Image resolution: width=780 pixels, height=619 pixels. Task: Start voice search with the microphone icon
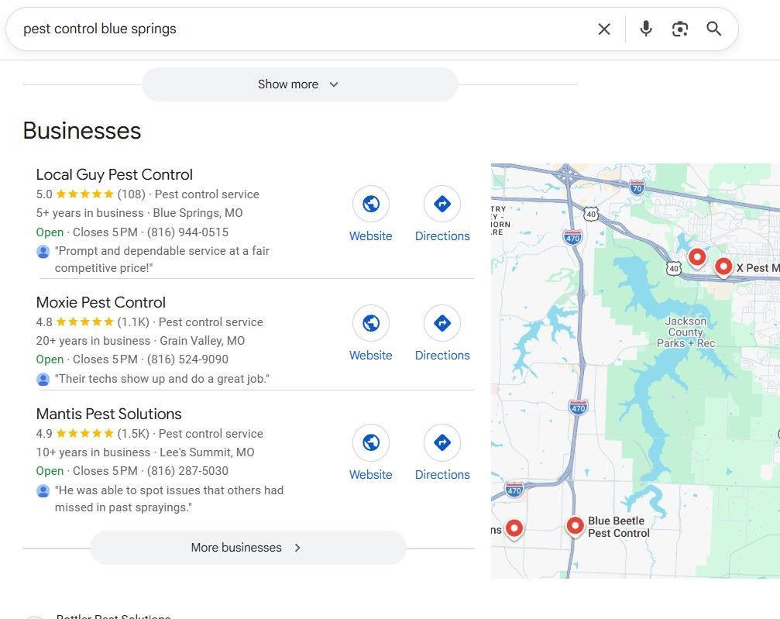(x=646, y=29)
